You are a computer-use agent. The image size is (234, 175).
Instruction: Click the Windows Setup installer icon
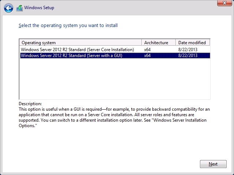pos(19,8)
